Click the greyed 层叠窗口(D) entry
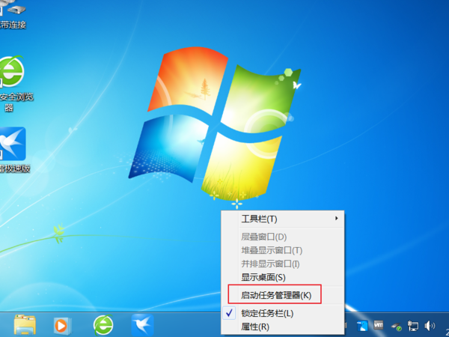The image size is (449, 337). click(x=283, y=237)
